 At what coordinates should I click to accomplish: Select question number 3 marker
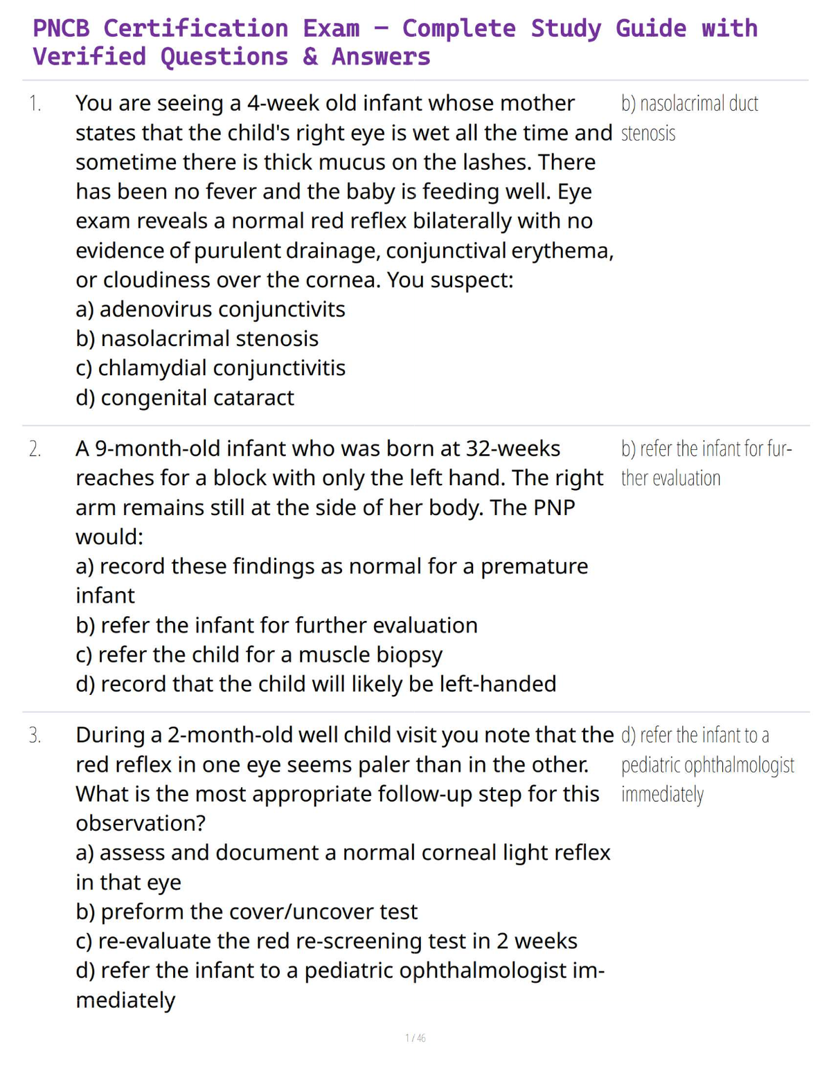click(35, 735)
